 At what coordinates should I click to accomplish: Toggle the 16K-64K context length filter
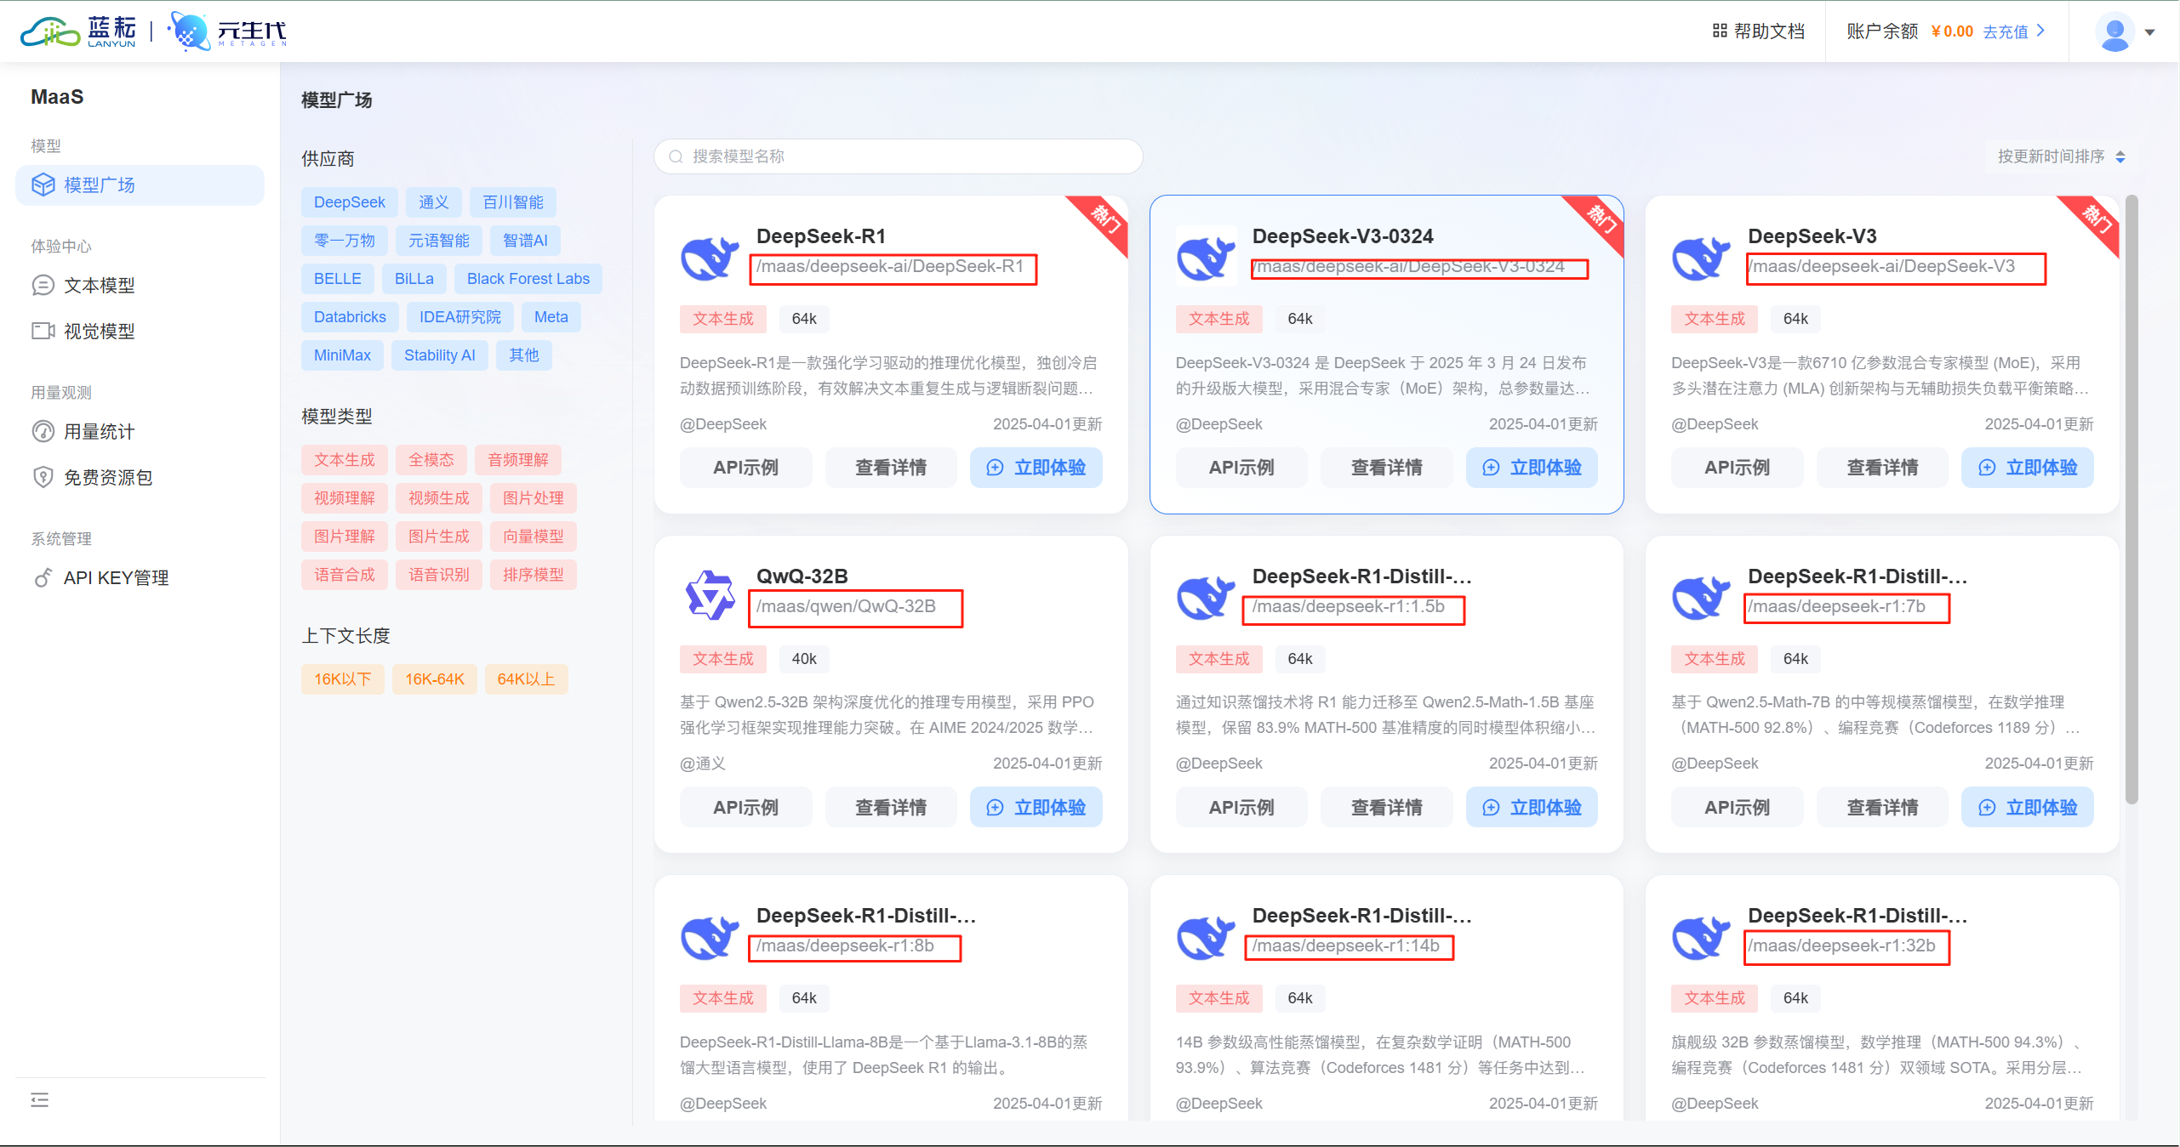click(x=434, y=679)
